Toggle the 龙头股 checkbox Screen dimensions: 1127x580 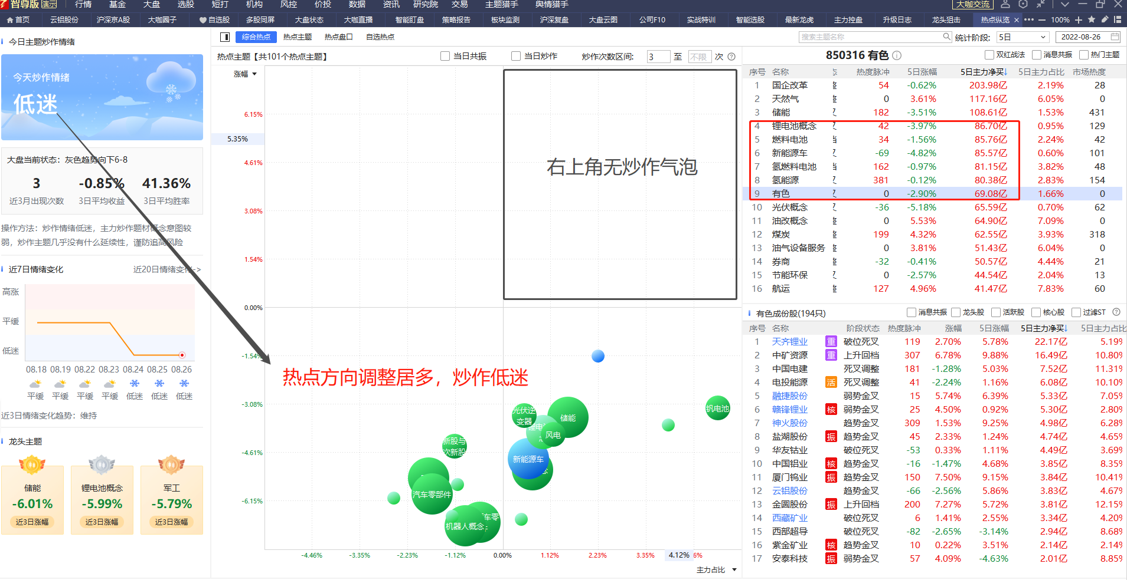tap(956, 312)
